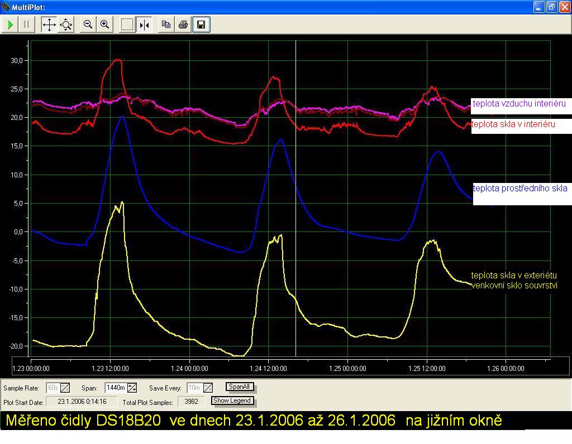This screenshot has width=572, height=444.
Task: Click the Plot Start Date field
Action: tap(82, 402)
